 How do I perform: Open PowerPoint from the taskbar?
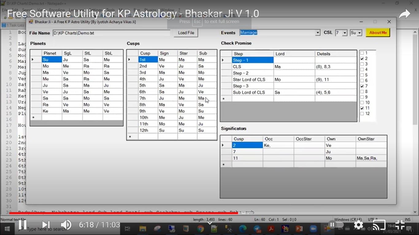coord(299,229)
